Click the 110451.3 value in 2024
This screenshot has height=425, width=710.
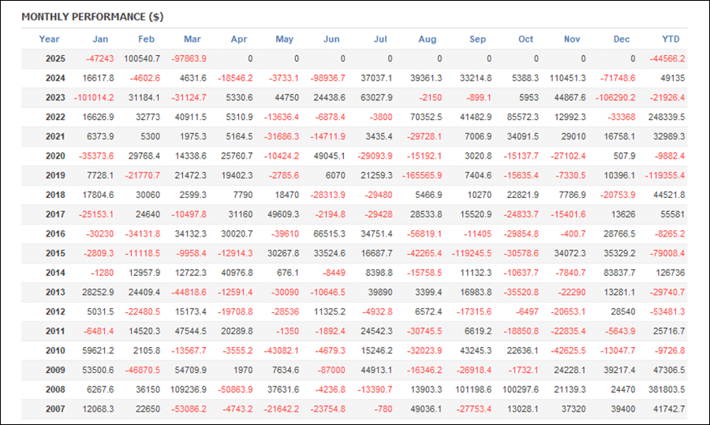click(568, 78)
